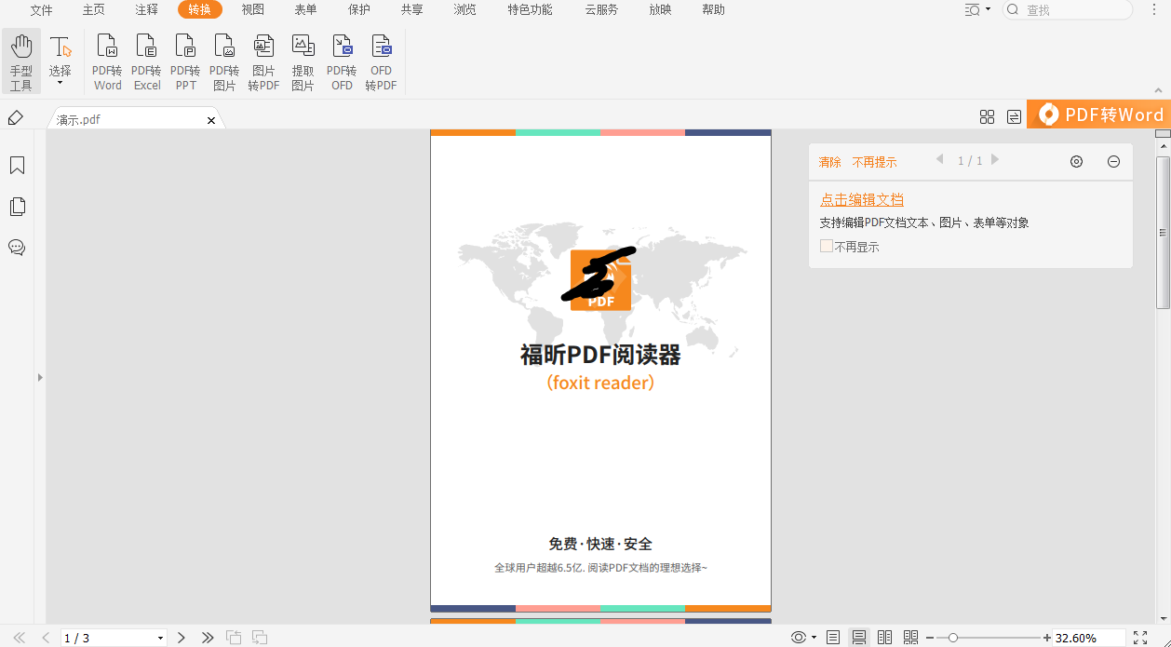
Task: Open the 共享 tab
Action: 411,10
